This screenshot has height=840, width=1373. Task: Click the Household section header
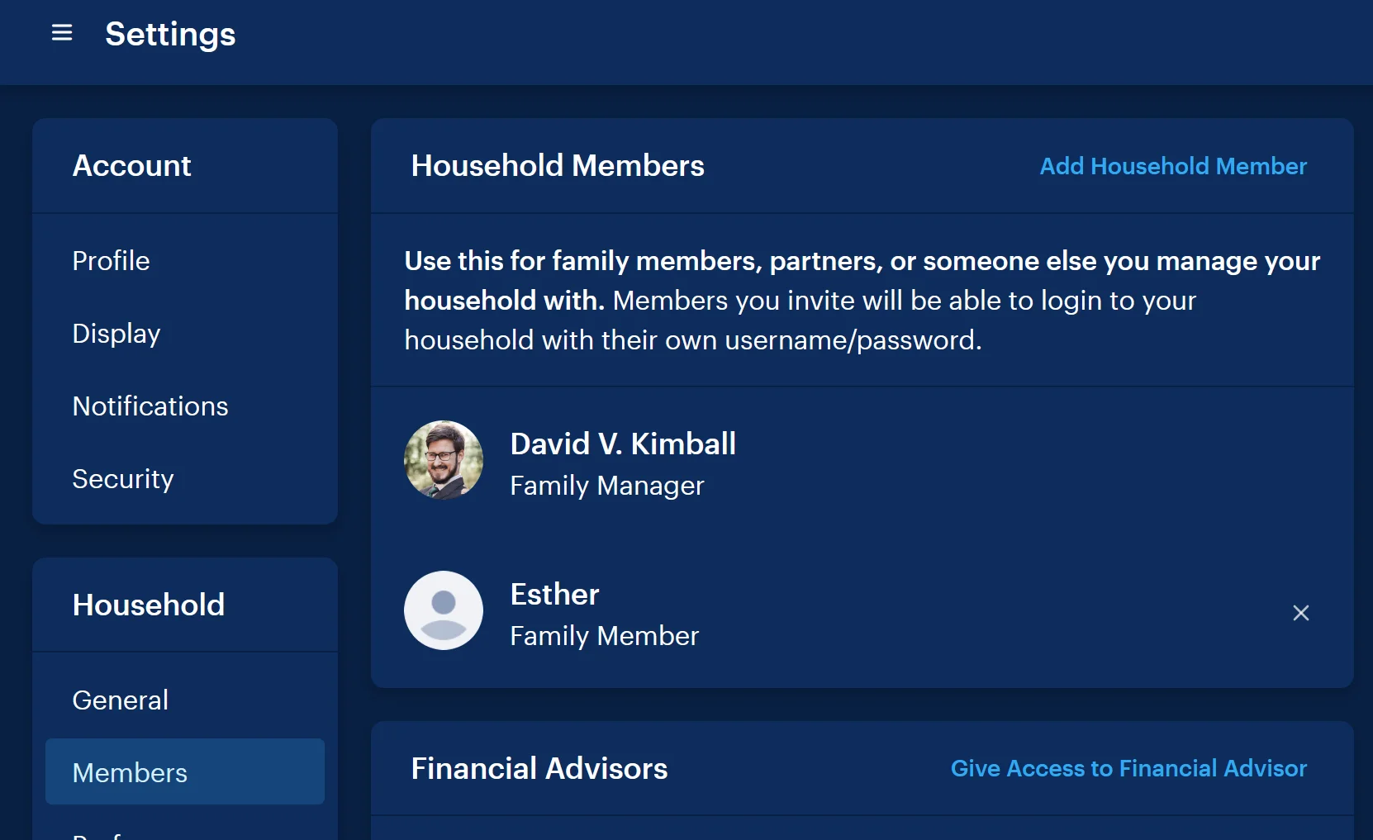149,605
